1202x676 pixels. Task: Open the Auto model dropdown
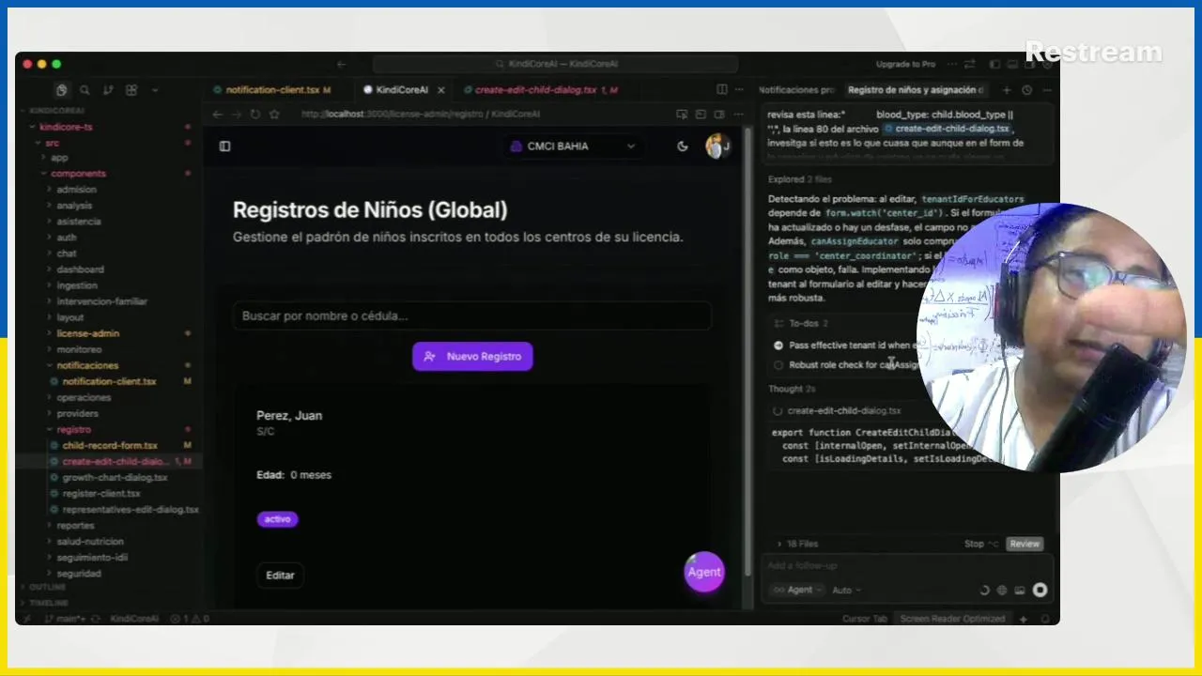pos(846,590)
